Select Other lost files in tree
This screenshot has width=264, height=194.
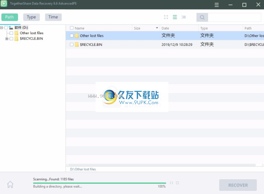coord(32,33)
